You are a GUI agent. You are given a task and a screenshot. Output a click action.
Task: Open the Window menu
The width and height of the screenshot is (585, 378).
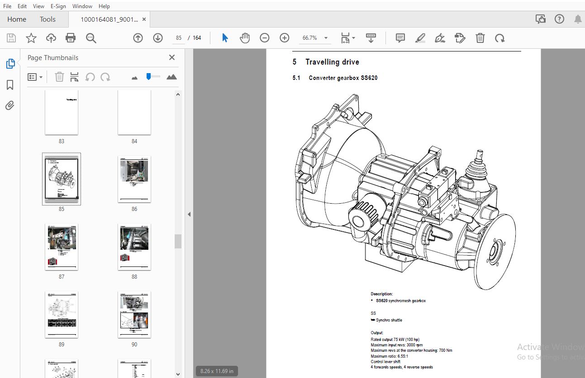pos(82,6)
